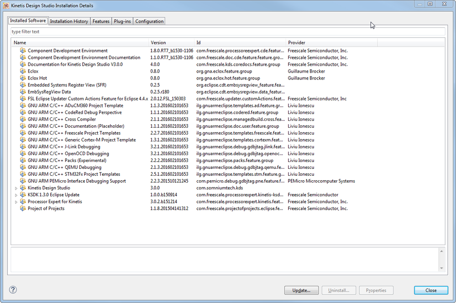
Task: Click the Freescale Project Templates icon
Action: tap(23, 133)
